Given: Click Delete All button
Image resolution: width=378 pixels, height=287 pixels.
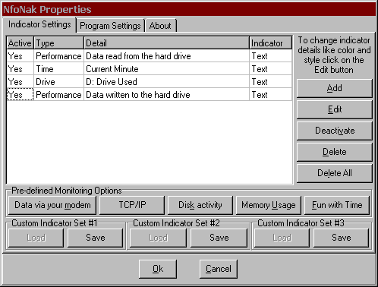Looking at the screenshot, I should (x=334, y=173).
